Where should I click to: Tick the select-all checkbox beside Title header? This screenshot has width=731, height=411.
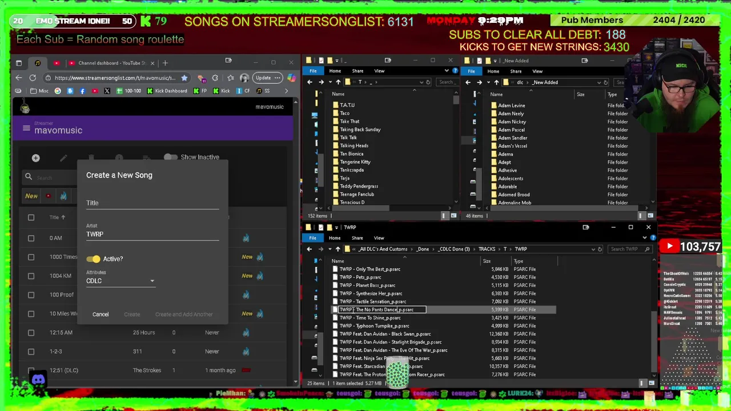click(x=31, y=217)
